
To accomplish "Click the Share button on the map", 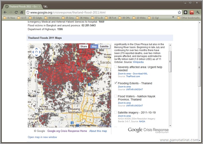I will pos(84,46).
